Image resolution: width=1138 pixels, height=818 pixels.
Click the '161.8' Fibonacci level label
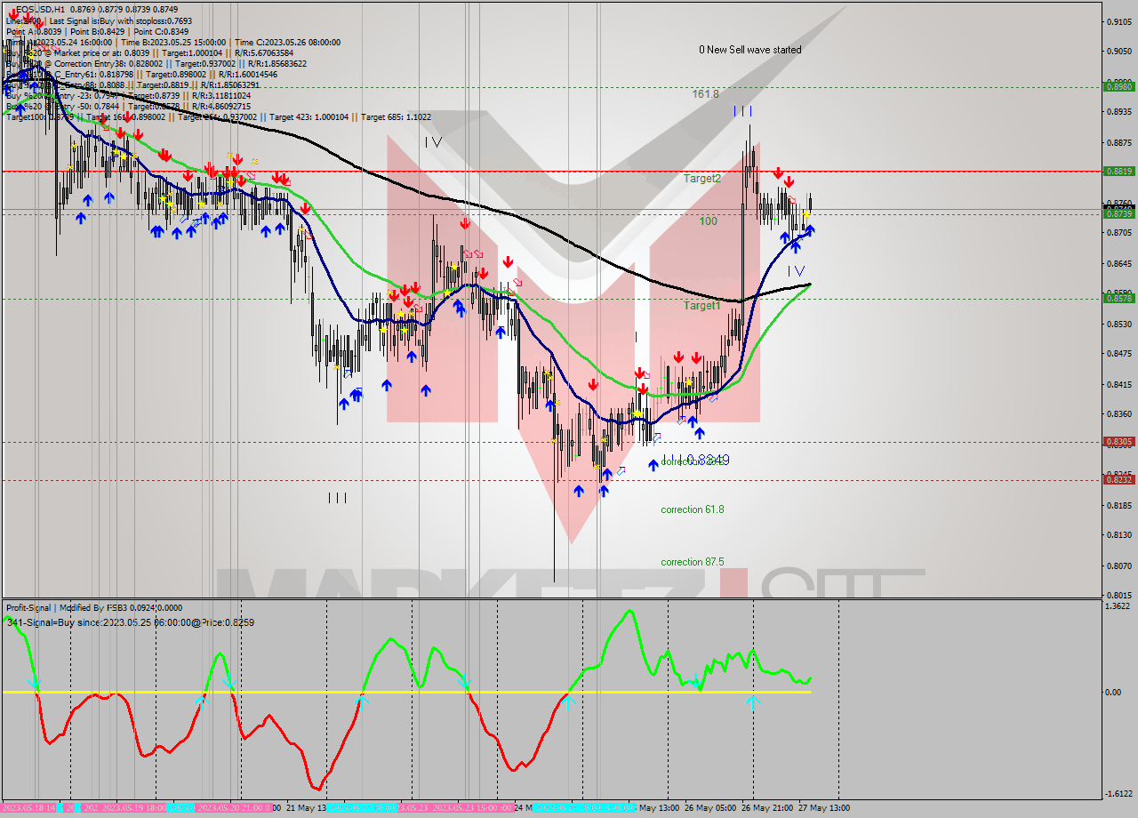click(x=705, y=93)
